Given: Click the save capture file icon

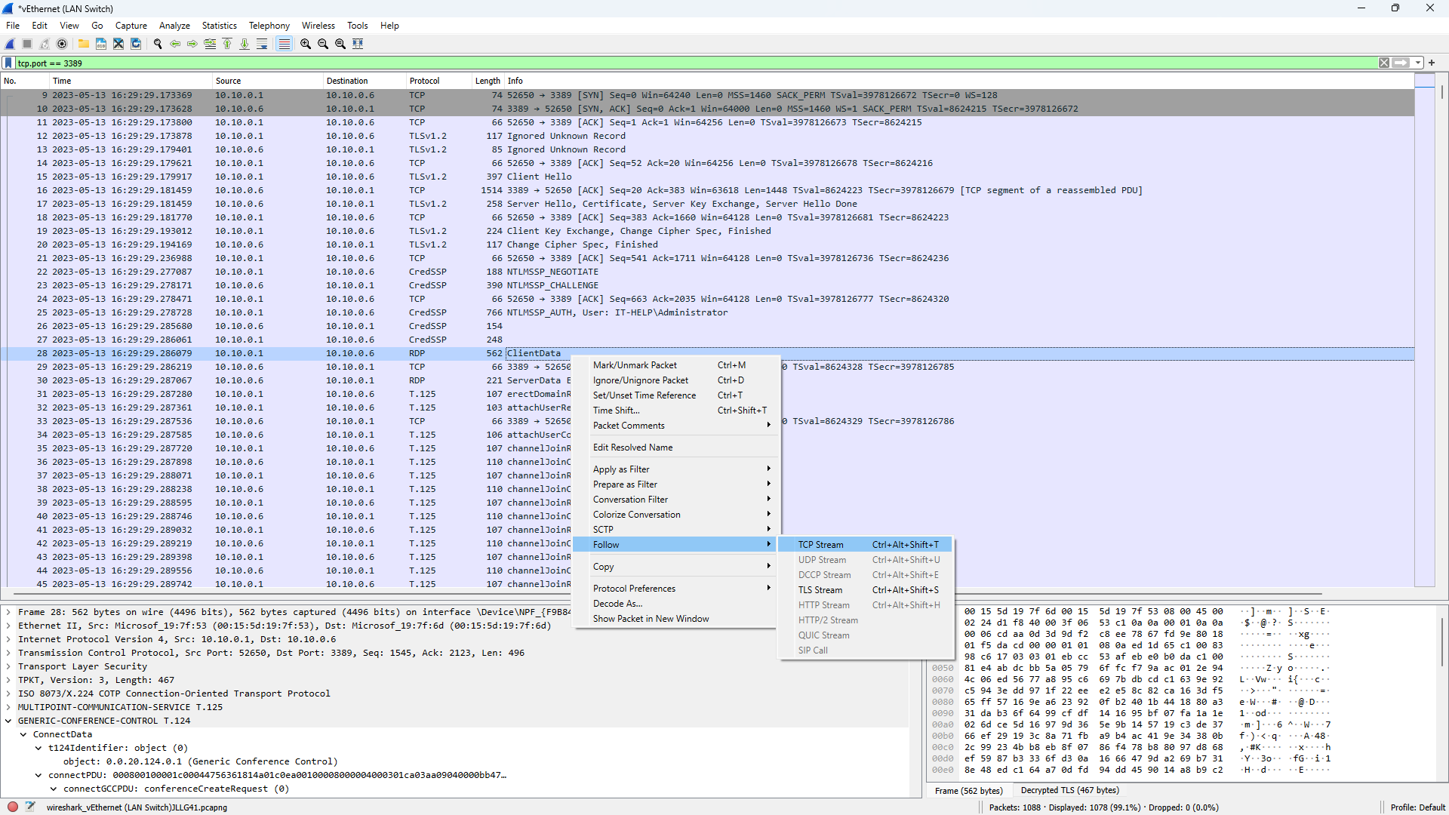Looking at the screenshot, I should [x=100, y=44].
